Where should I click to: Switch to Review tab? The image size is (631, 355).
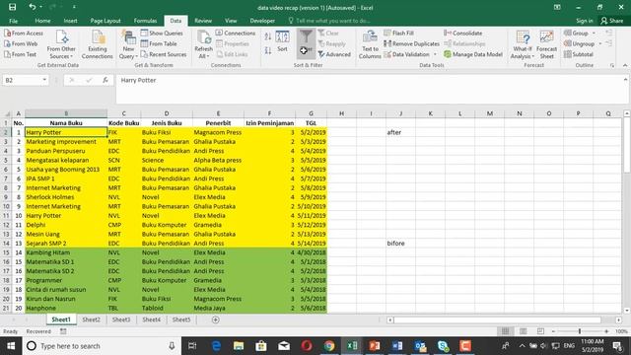coord(203,21)
